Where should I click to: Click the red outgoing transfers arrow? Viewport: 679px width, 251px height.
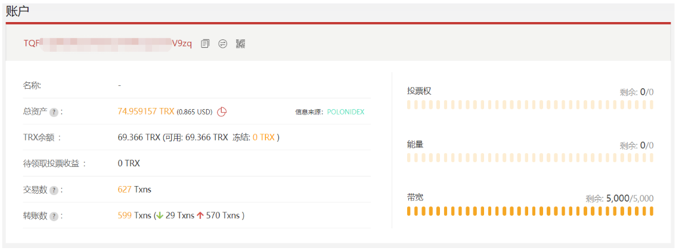(x=200, y=216)
